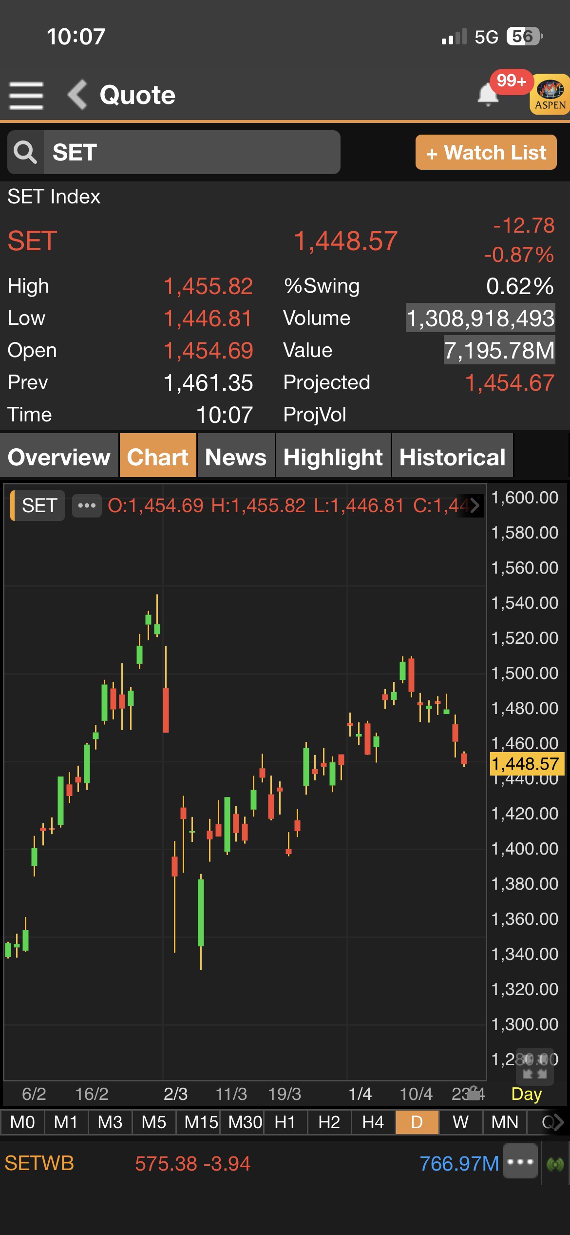Open the SET series label dropdown
Screen dimensions: 570x1235
point(39,505)
